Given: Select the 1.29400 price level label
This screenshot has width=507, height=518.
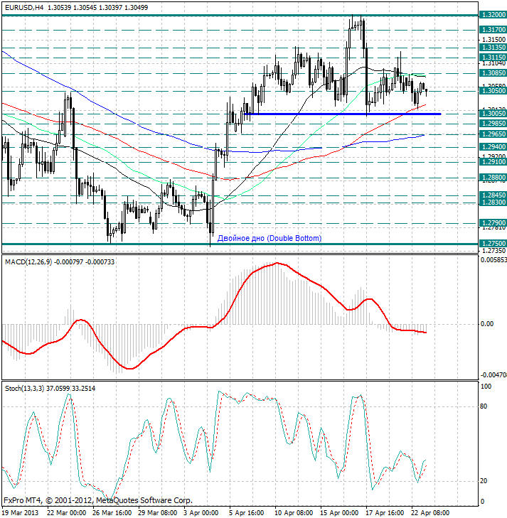Looking at the screenshot, I should pos(493,147).
